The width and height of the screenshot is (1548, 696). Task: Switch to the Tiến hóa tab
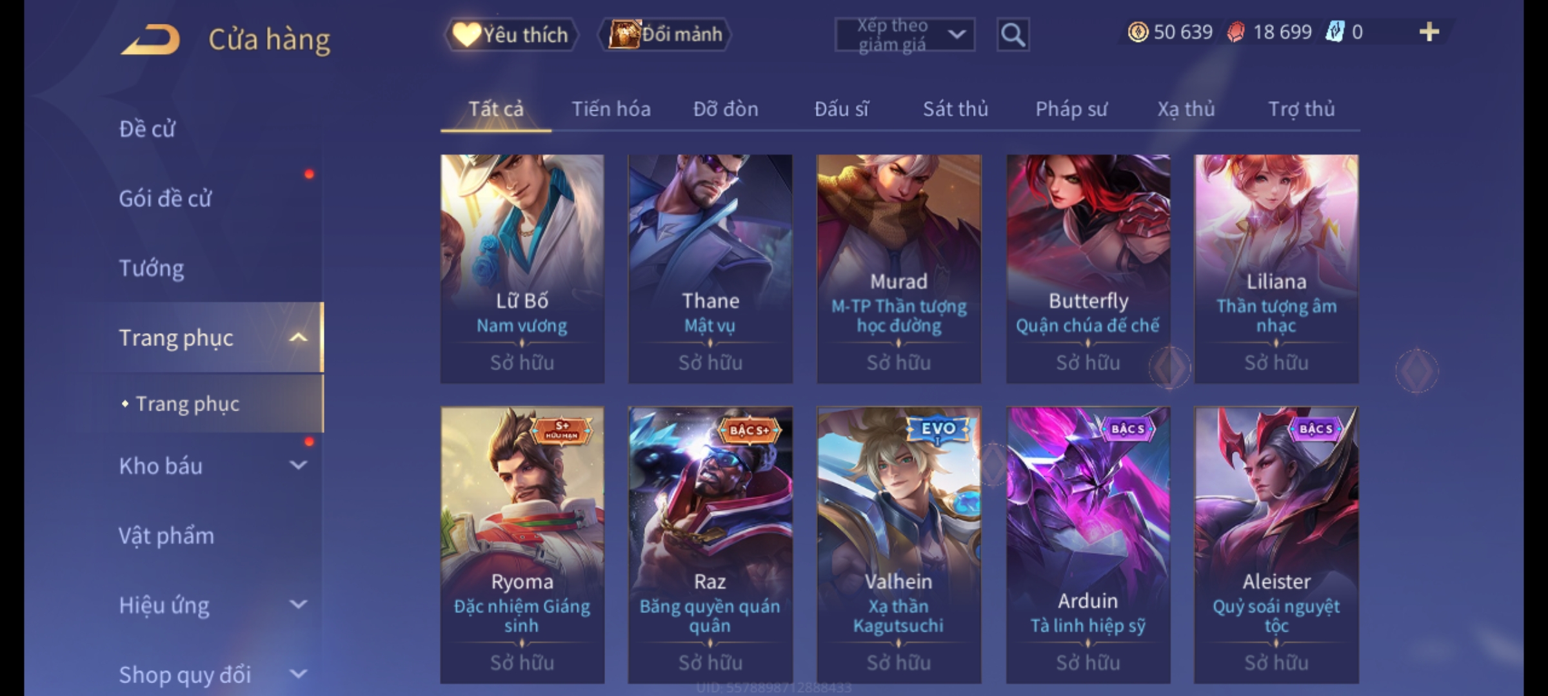[611, 109]
